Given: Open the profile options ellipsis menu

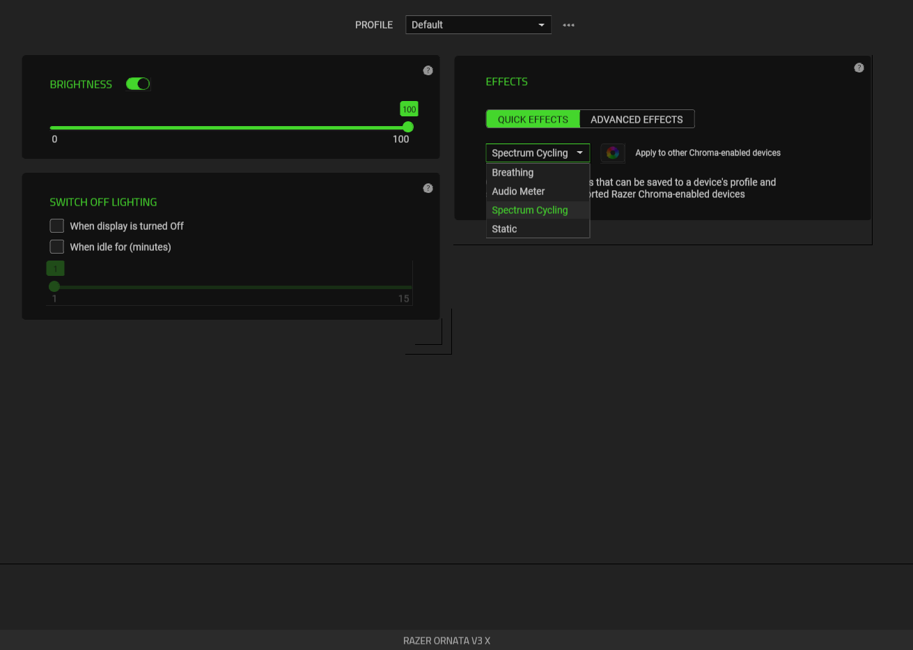Looking at the screenshot, I should pyautogui.click(x=568, y=24).
